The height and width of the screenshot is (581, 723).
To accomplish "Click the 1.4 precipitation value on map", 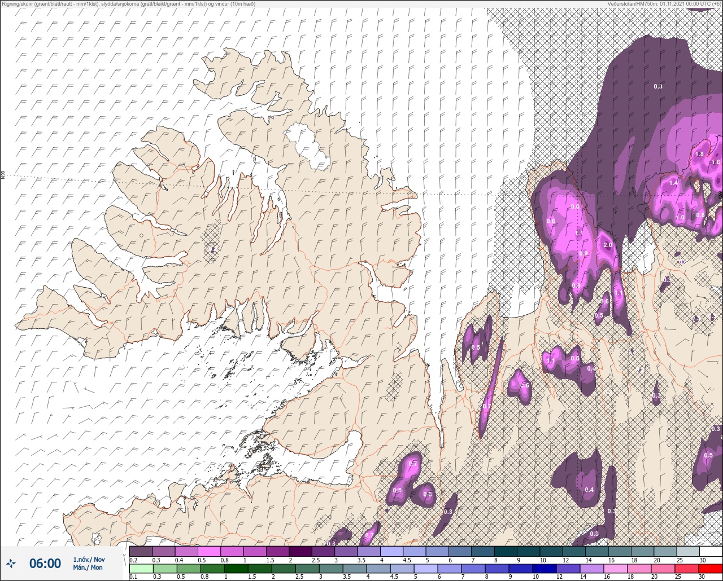I will tap(673, 183).
